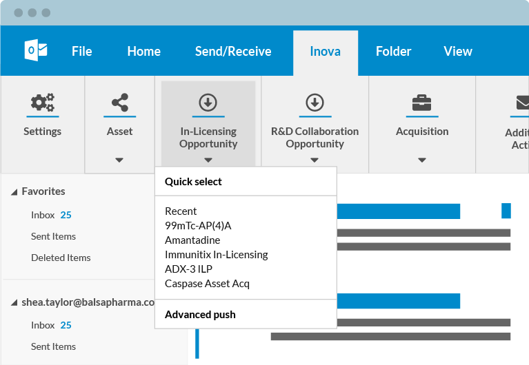The image size is (529, 365).
Task: Open Sent Items under Favorites
Action: point(53,236)
